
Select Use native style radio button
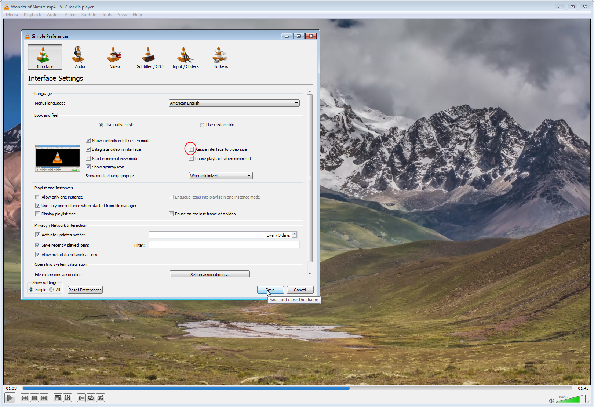tap(101, 125)
